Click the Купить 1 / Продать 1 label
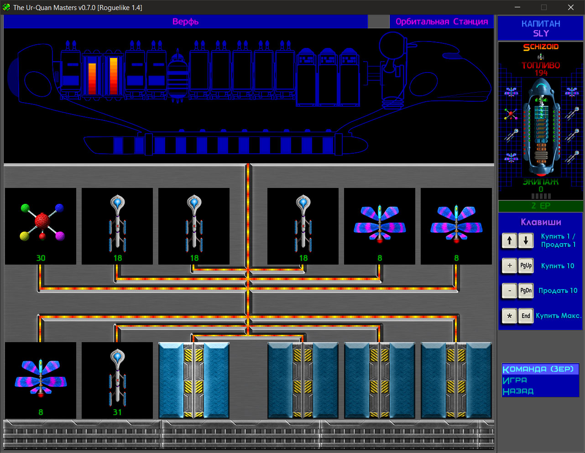Viewport: 585px width, 453px height. point(558,240)
